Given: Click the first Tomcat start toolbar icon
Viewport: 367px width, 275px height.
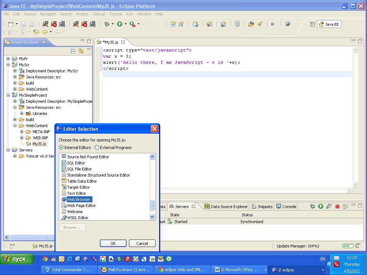Looking at the screenshot, I should pyautogui.click(x=46, y=24).
